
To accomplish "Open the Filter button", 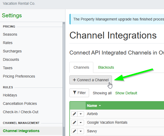I will click(x=79, y=93).
